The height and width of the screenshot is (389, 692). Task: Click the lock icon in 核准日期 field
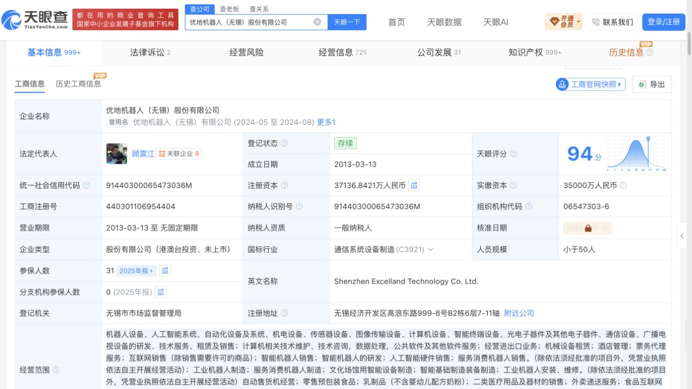click(x=588, y=228)
